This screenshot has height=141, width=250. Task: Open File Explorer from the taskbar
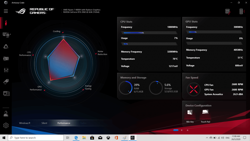84,138
